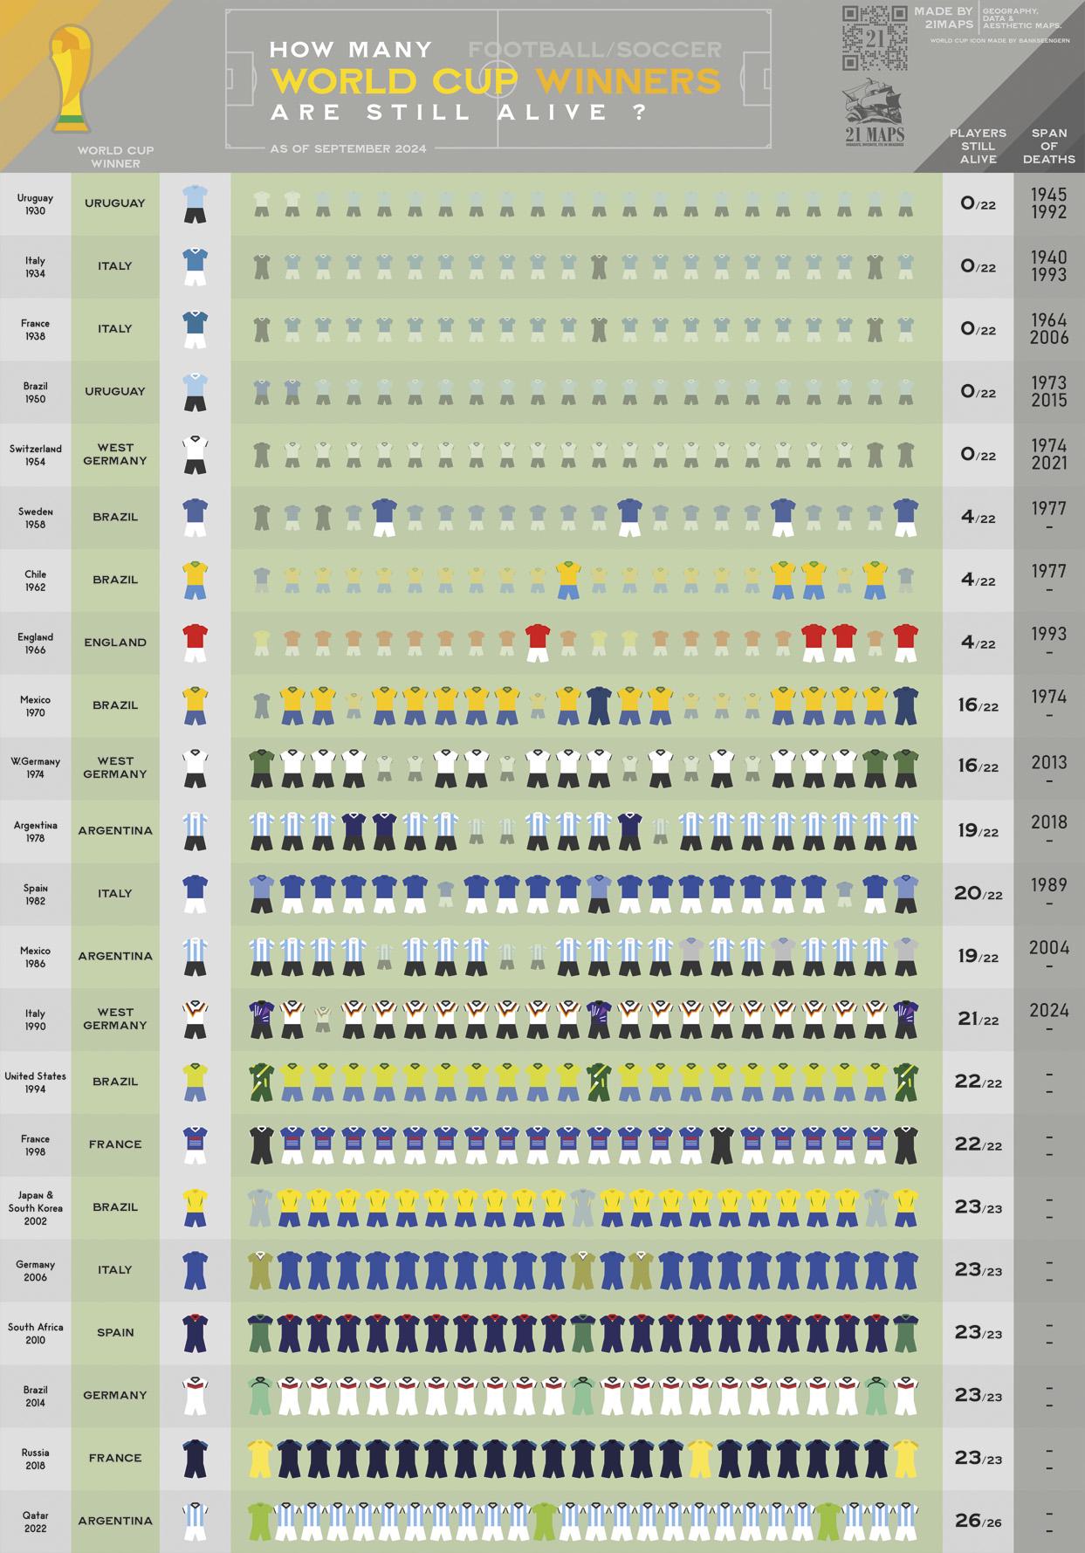This screenshot has width=1085, height=1553.
Task: Click the 'ARGENTINA' winner label in Qatar 2022 row
Action: 115,1521
